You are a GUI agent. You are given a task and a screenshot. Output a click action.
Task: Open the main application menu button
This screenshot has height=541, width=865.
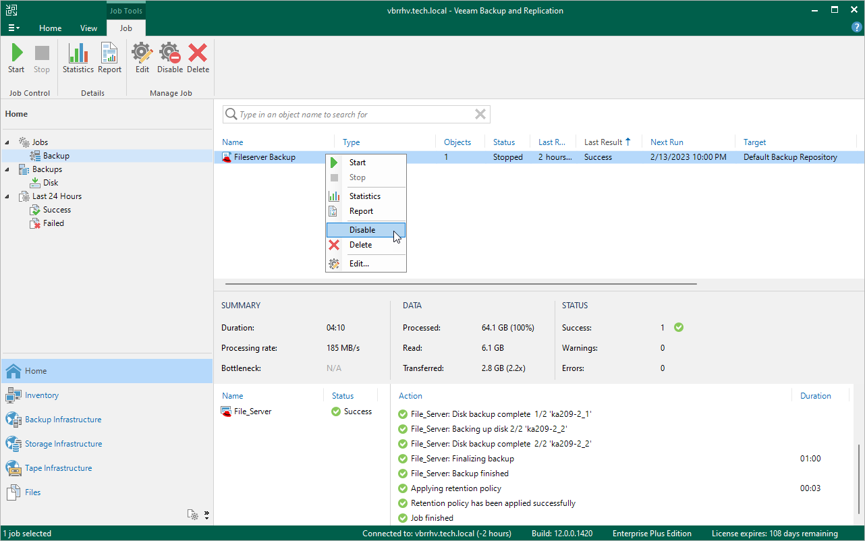13,28
